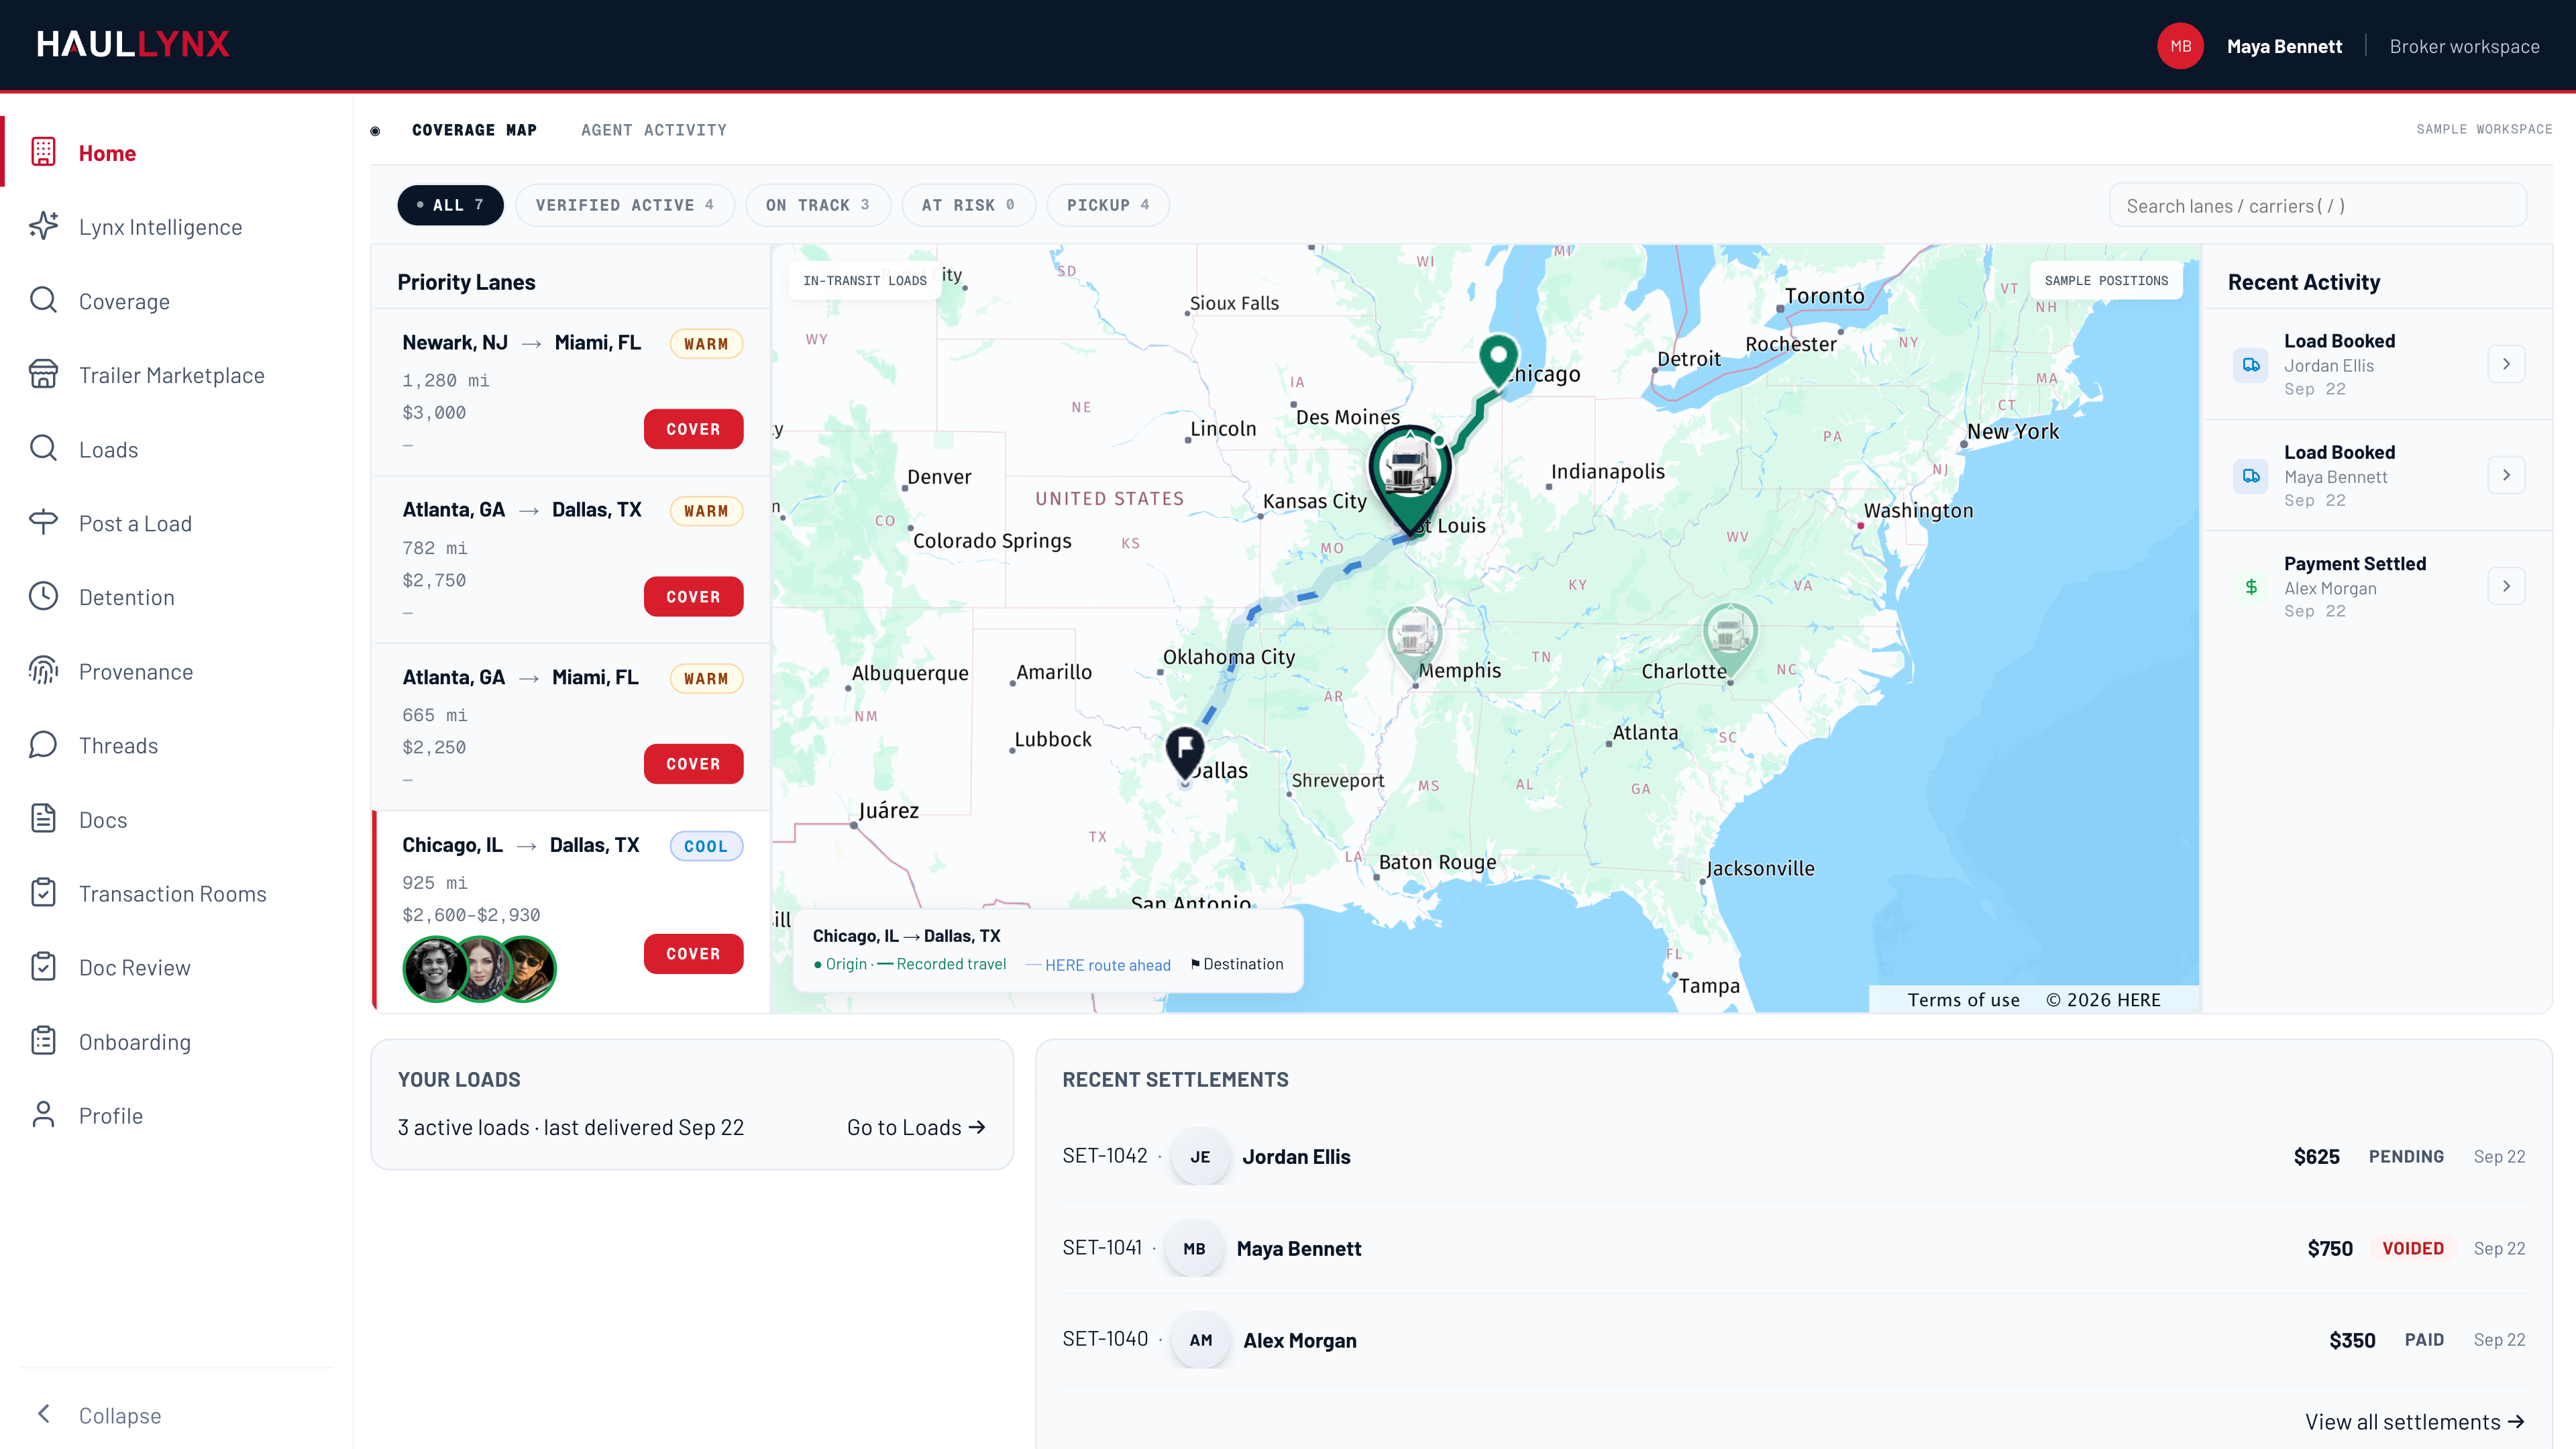Open View all settlements link
This screenshot has height=1449, width=2576.
coord(2414,1422)
